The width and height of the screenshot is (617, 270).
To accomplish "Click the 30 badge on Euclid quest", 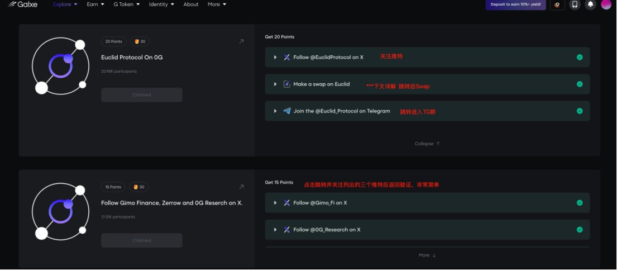I will [x=140, y=41].
